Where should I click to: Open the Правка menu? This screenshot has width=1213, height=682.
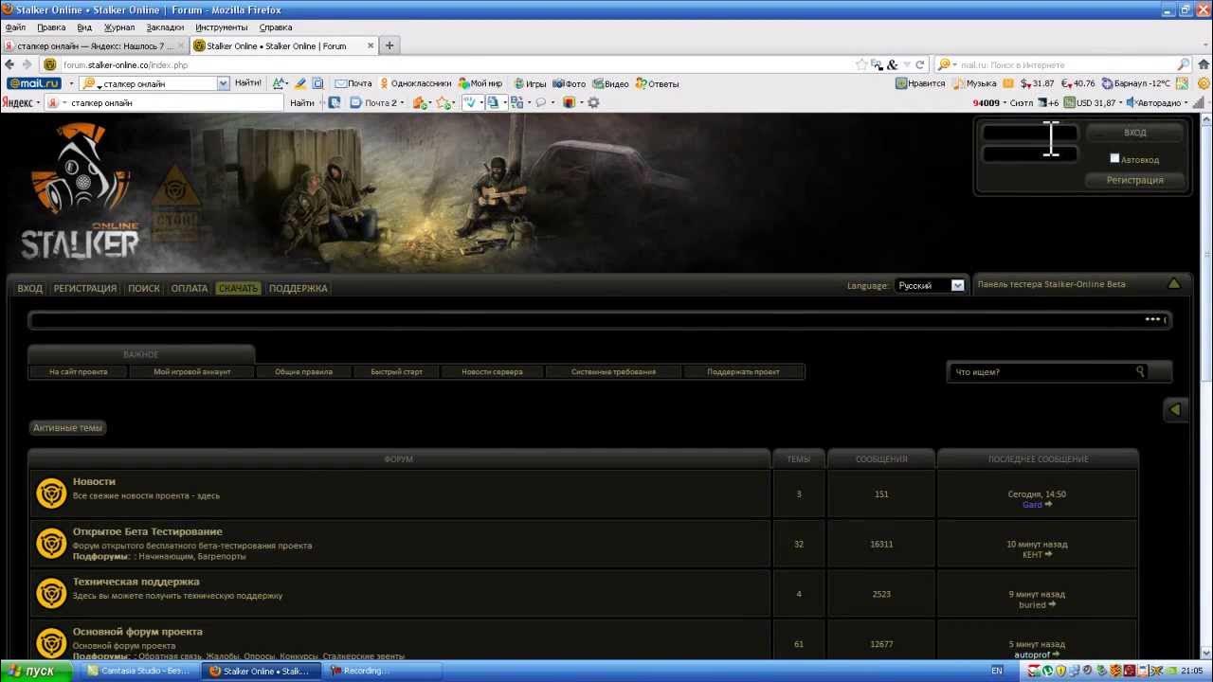point(51,27)
